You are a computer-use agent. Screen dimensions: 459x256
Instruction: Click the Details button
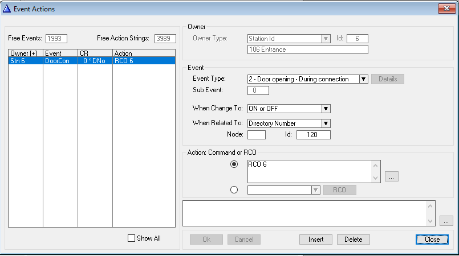pos(388,79)
